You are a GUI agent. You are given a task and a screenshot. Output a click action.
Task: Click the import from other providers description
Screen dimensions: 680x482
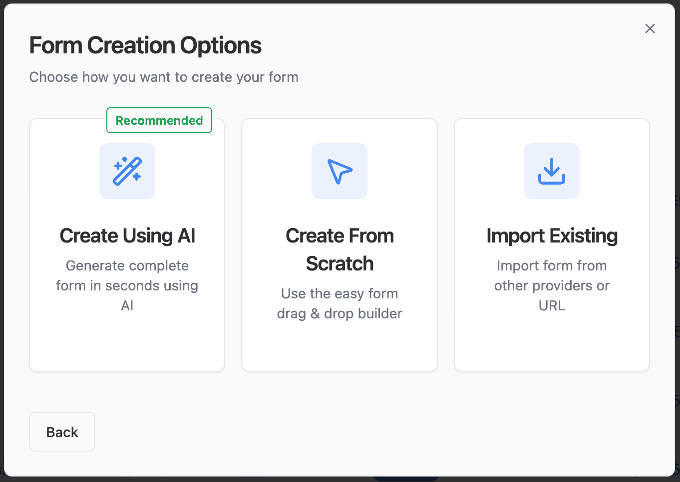coord(552,285)
